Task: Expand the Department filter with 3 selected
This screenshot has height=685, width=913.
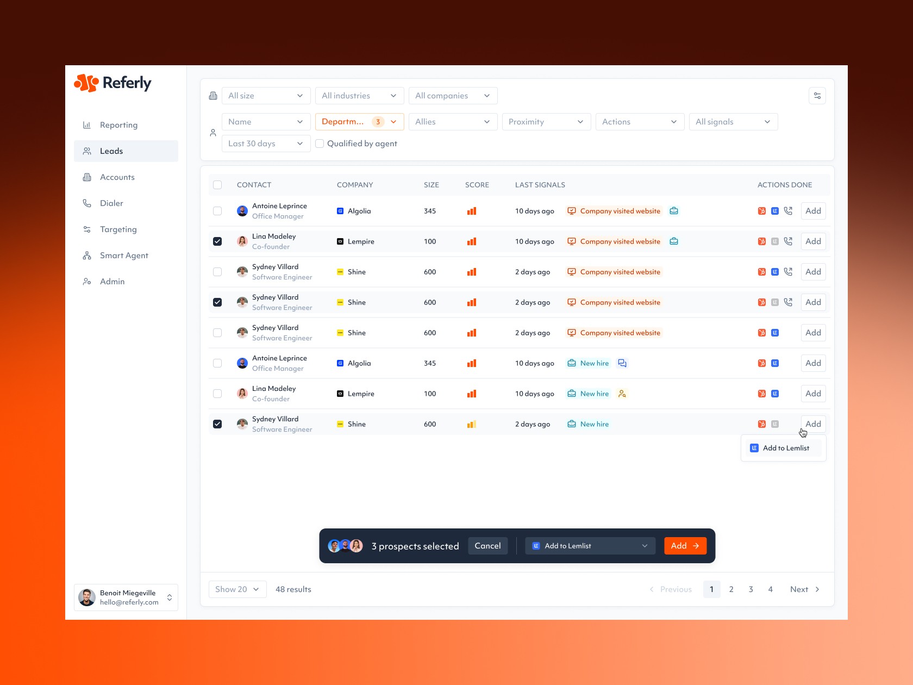Action: (360, 122)
